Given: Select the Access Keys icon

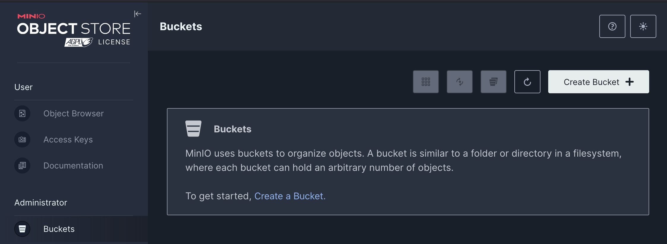Looking at the screenshot, I should 22,139.
